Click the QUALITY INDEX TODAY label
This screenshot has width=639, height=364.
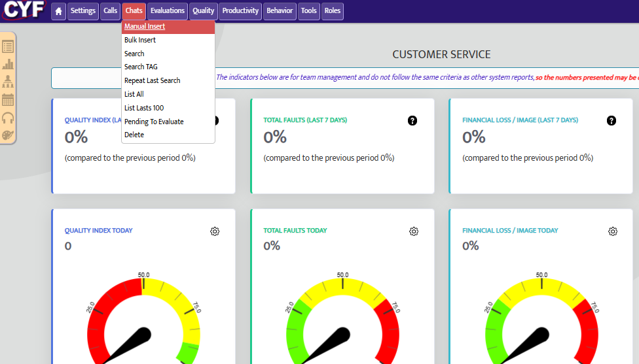pos(99,230)
